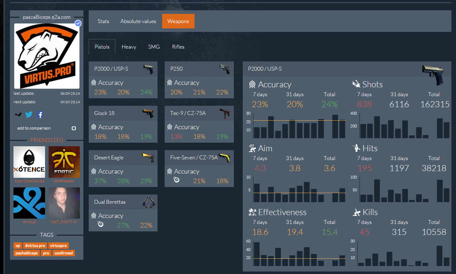Open friend GeT_RiGhT profile link
Viewport: 456px width, 274px height.
click(x=64, y=222)
